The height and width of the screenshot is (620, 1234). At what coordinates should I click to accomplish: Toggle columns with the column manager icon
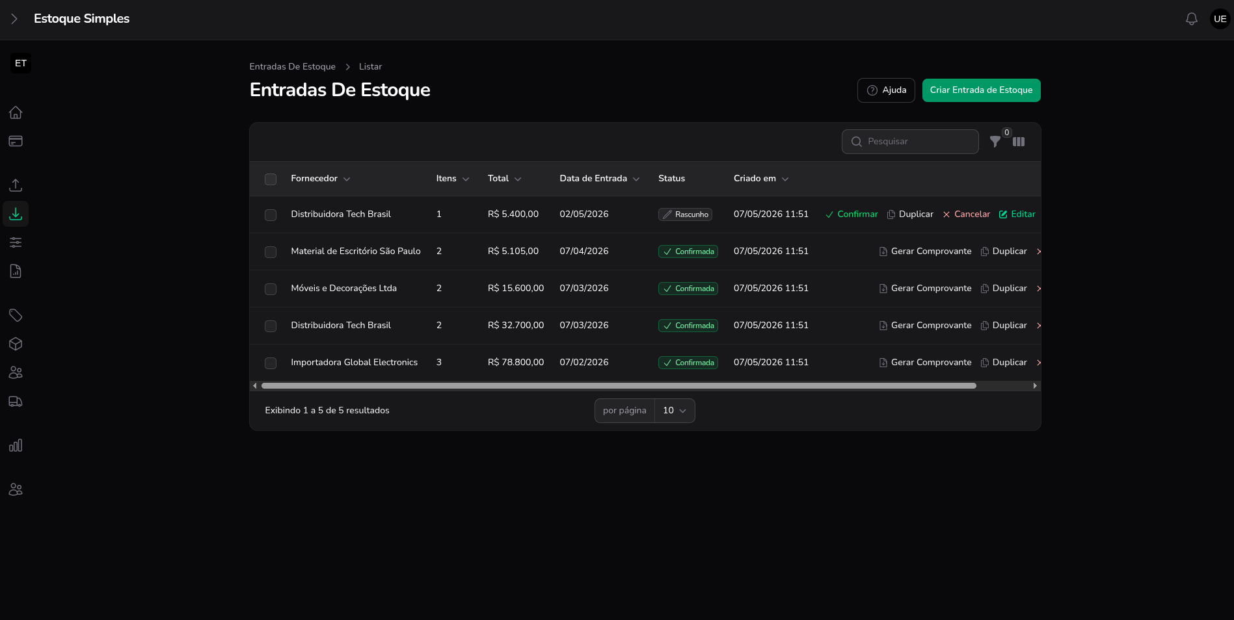click(x=1019, y=142)
